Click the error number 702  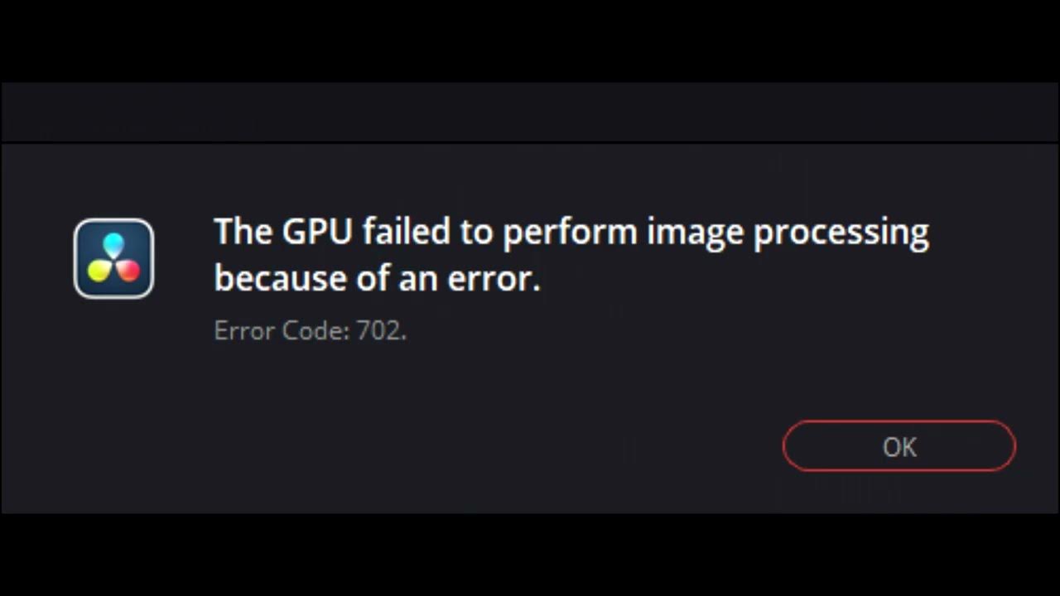pos(379,331)
